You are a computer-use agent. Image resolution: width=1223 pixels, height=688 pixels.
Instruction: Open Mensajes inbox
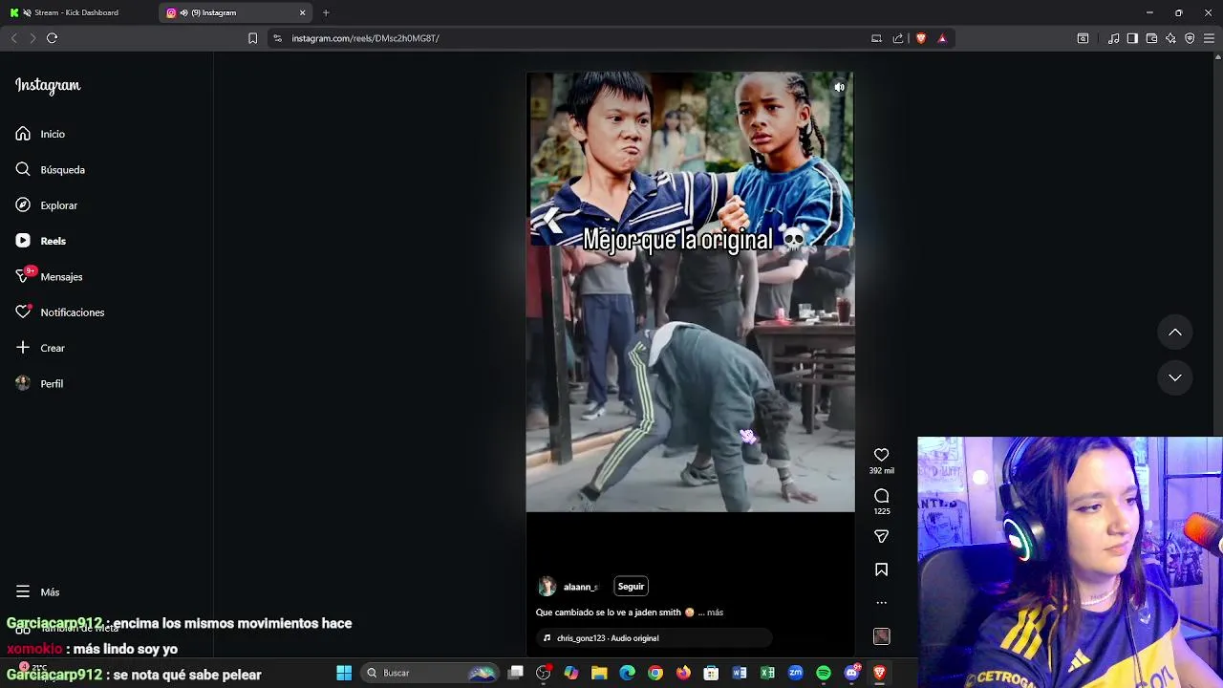[x=49, y=276]
